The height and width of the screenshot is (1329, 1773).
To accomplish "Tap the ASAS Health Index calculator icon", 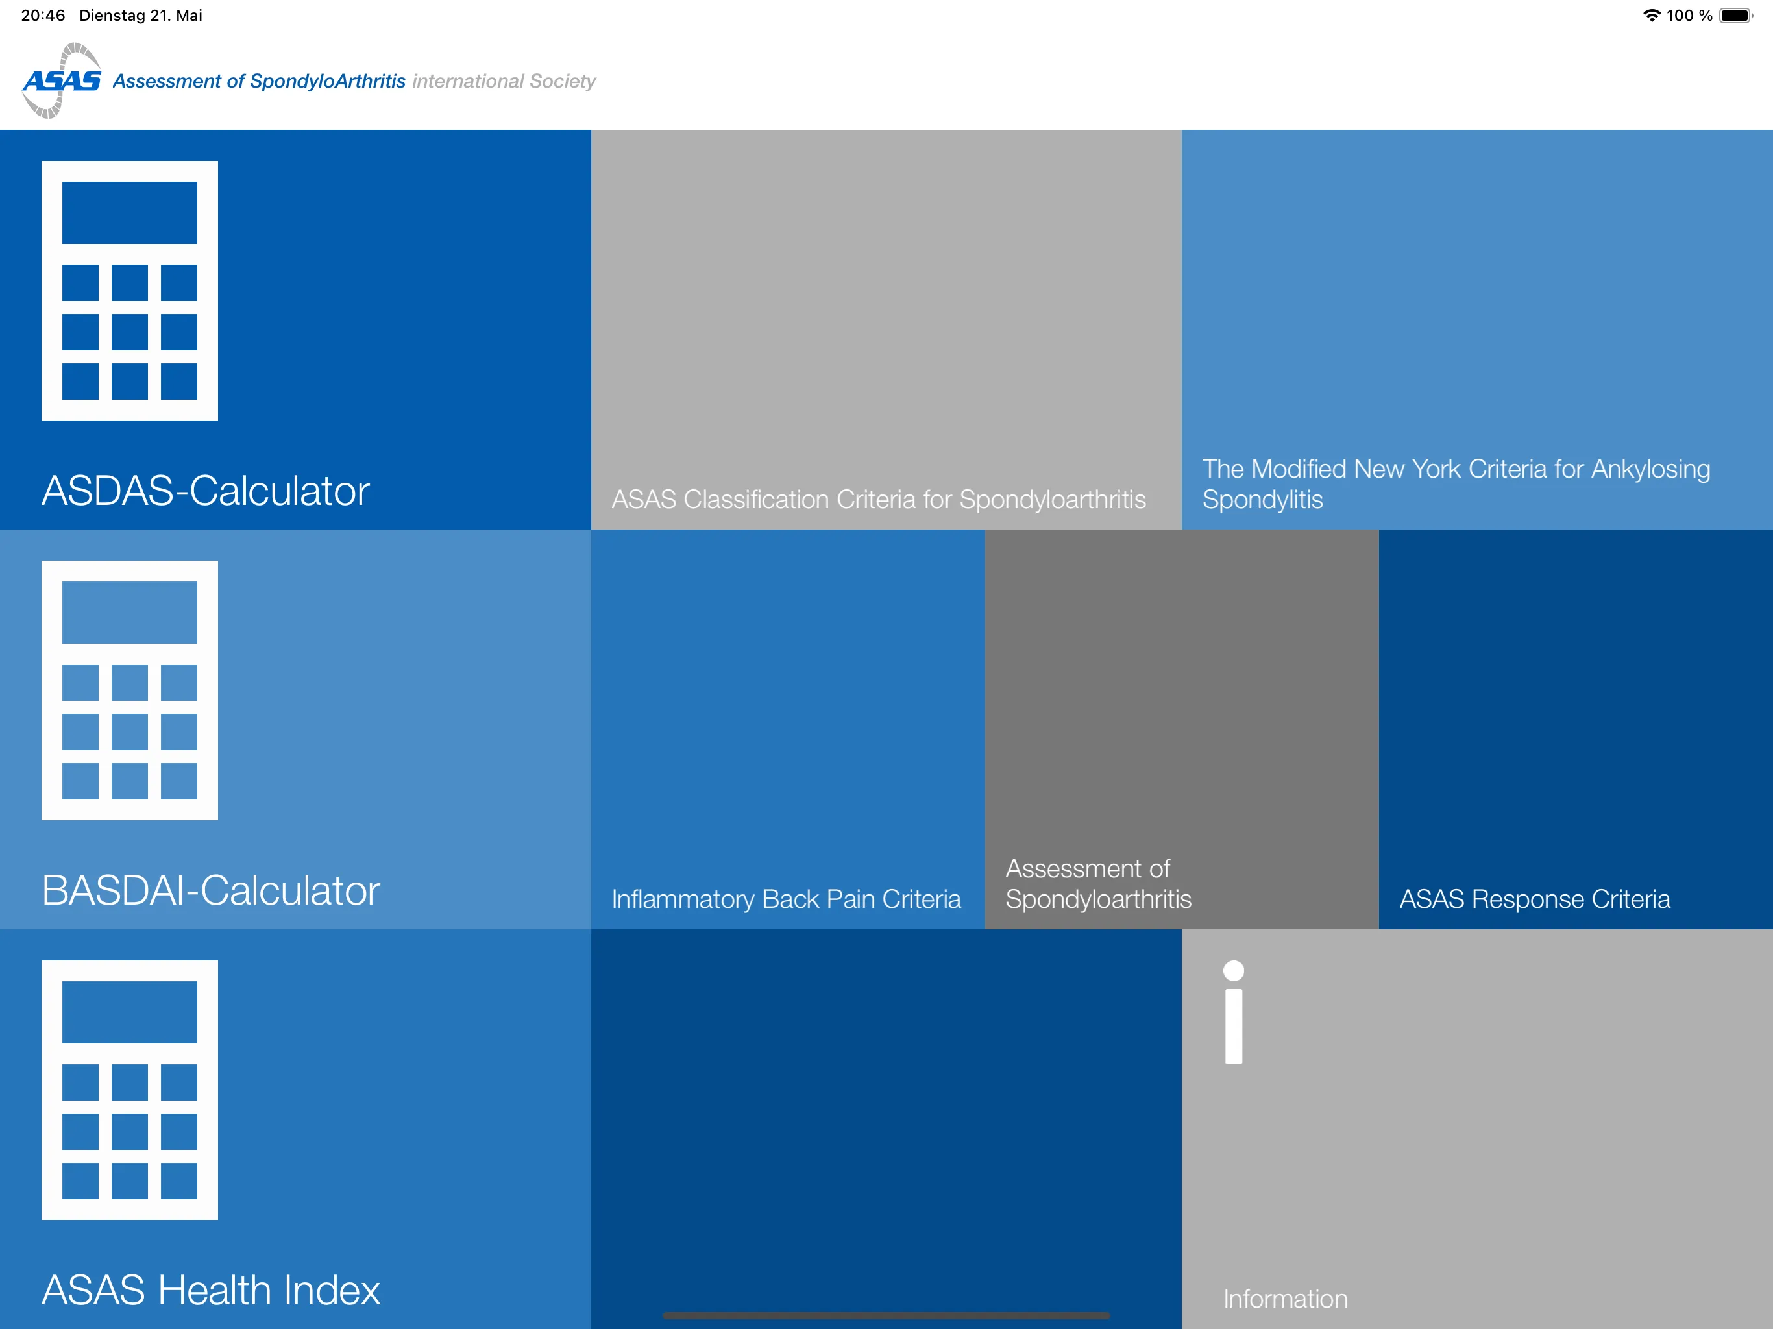I will point(130,1090).
